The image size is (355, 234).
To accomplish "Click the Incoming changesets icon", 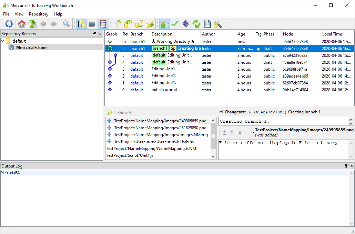I will coord(118,24).
